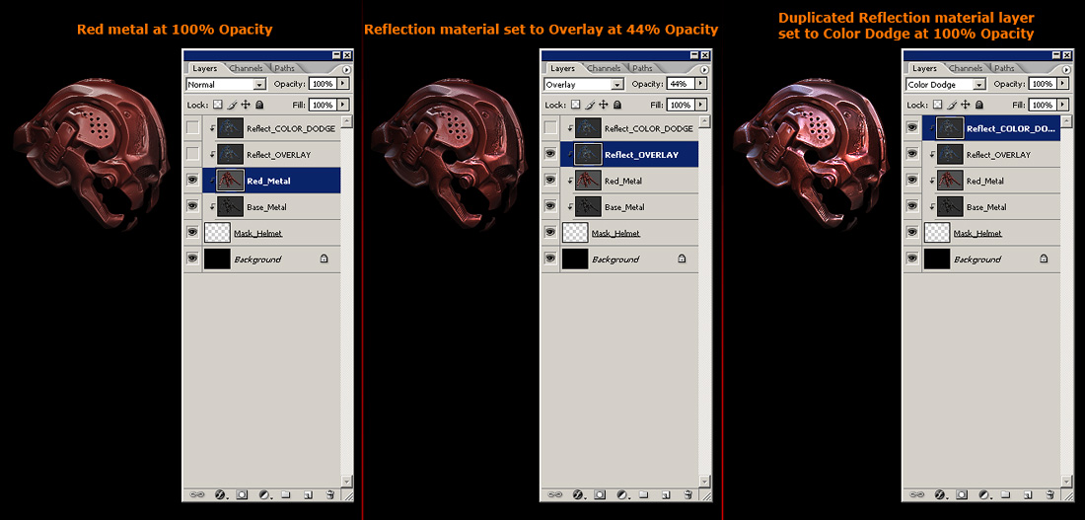The image size is (1085, 520).
Task: Switch to Paths tab in right panel
Action: (1004, 68)
